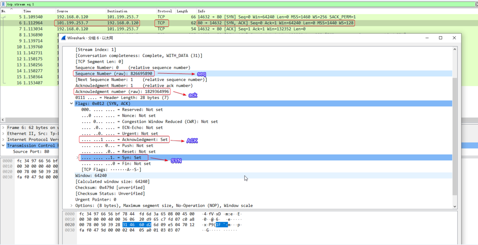Sort packets by the Source column header
Screen dimensions: 478x245
80,11
